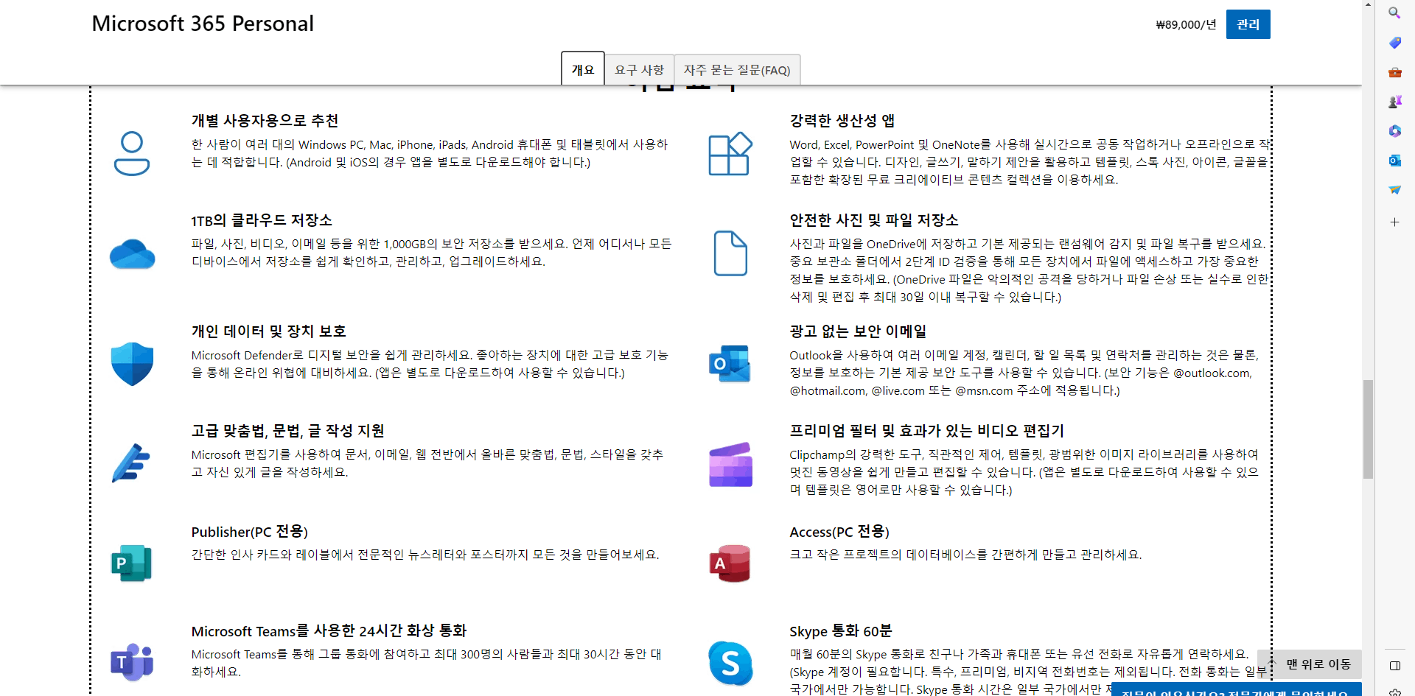Image resolution: width=1415 pixels, height=696 pixels.
Task: Click the 개별 사용자용으로 추천 heading
Action: [x=265, y=121]
